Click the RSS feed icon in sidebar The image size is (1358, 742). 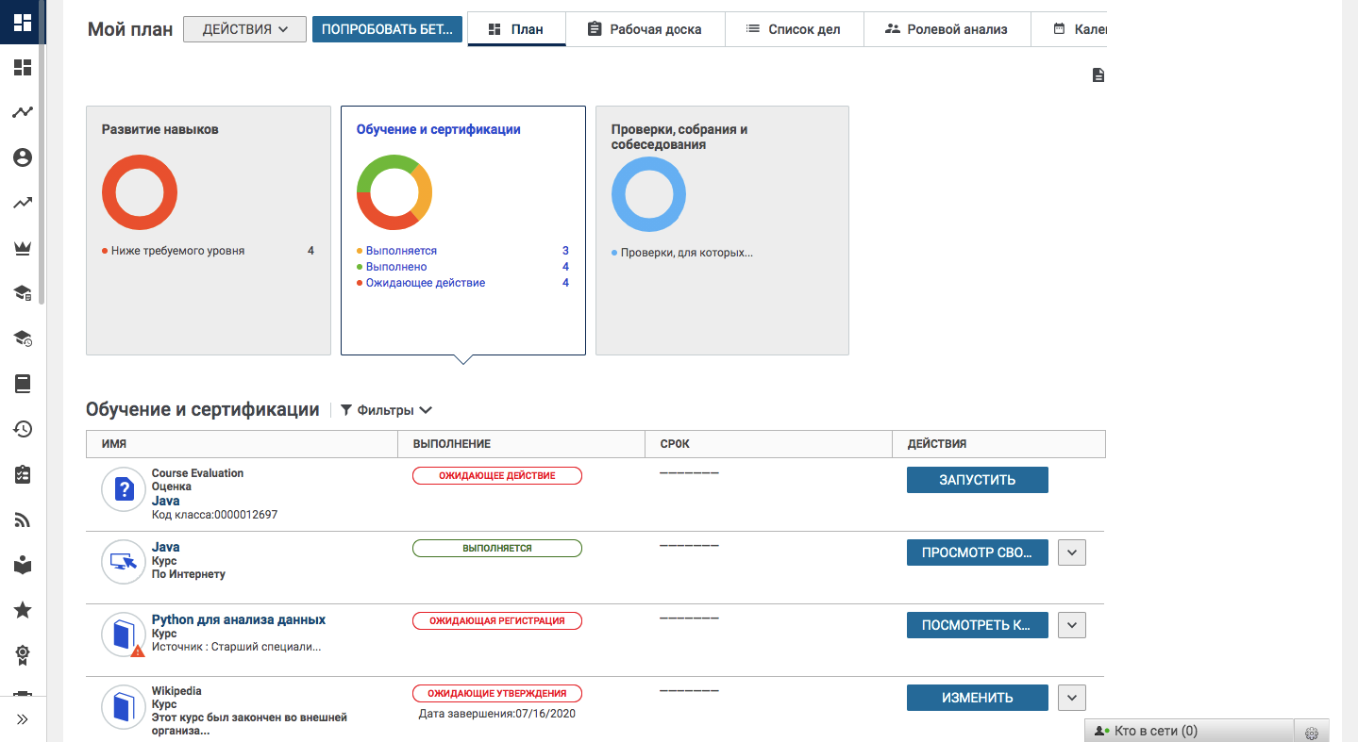click(23, 519)
